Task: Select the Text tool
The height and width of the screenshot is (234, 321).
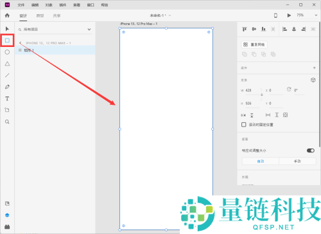Action: pos(7,98)
